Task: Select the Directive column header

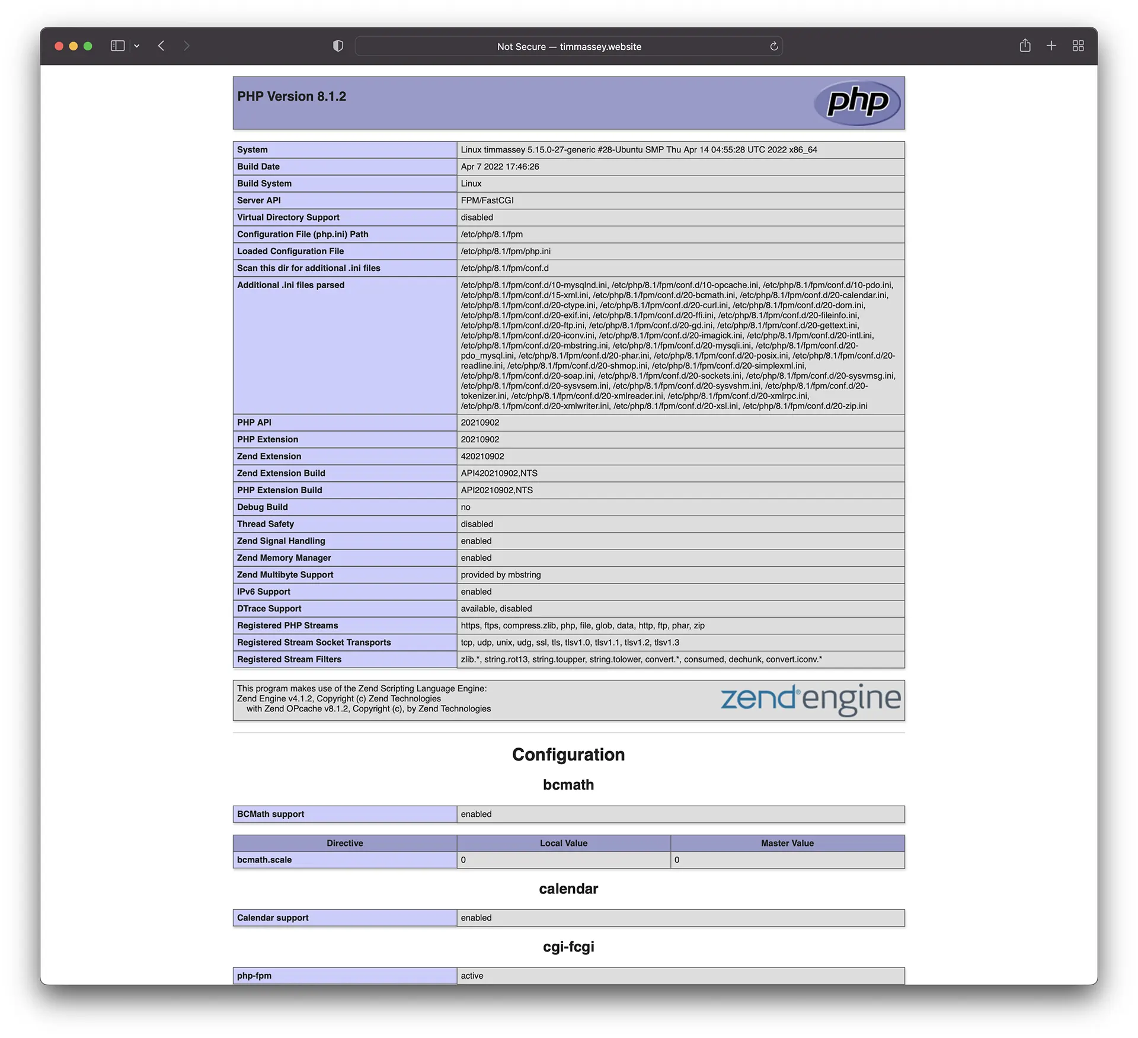Action: pyautogui.click(x=344, y=843)
